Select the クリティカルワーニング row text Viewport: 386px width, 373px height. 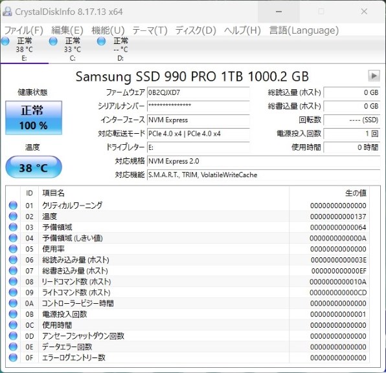click(x=72, y=205)
